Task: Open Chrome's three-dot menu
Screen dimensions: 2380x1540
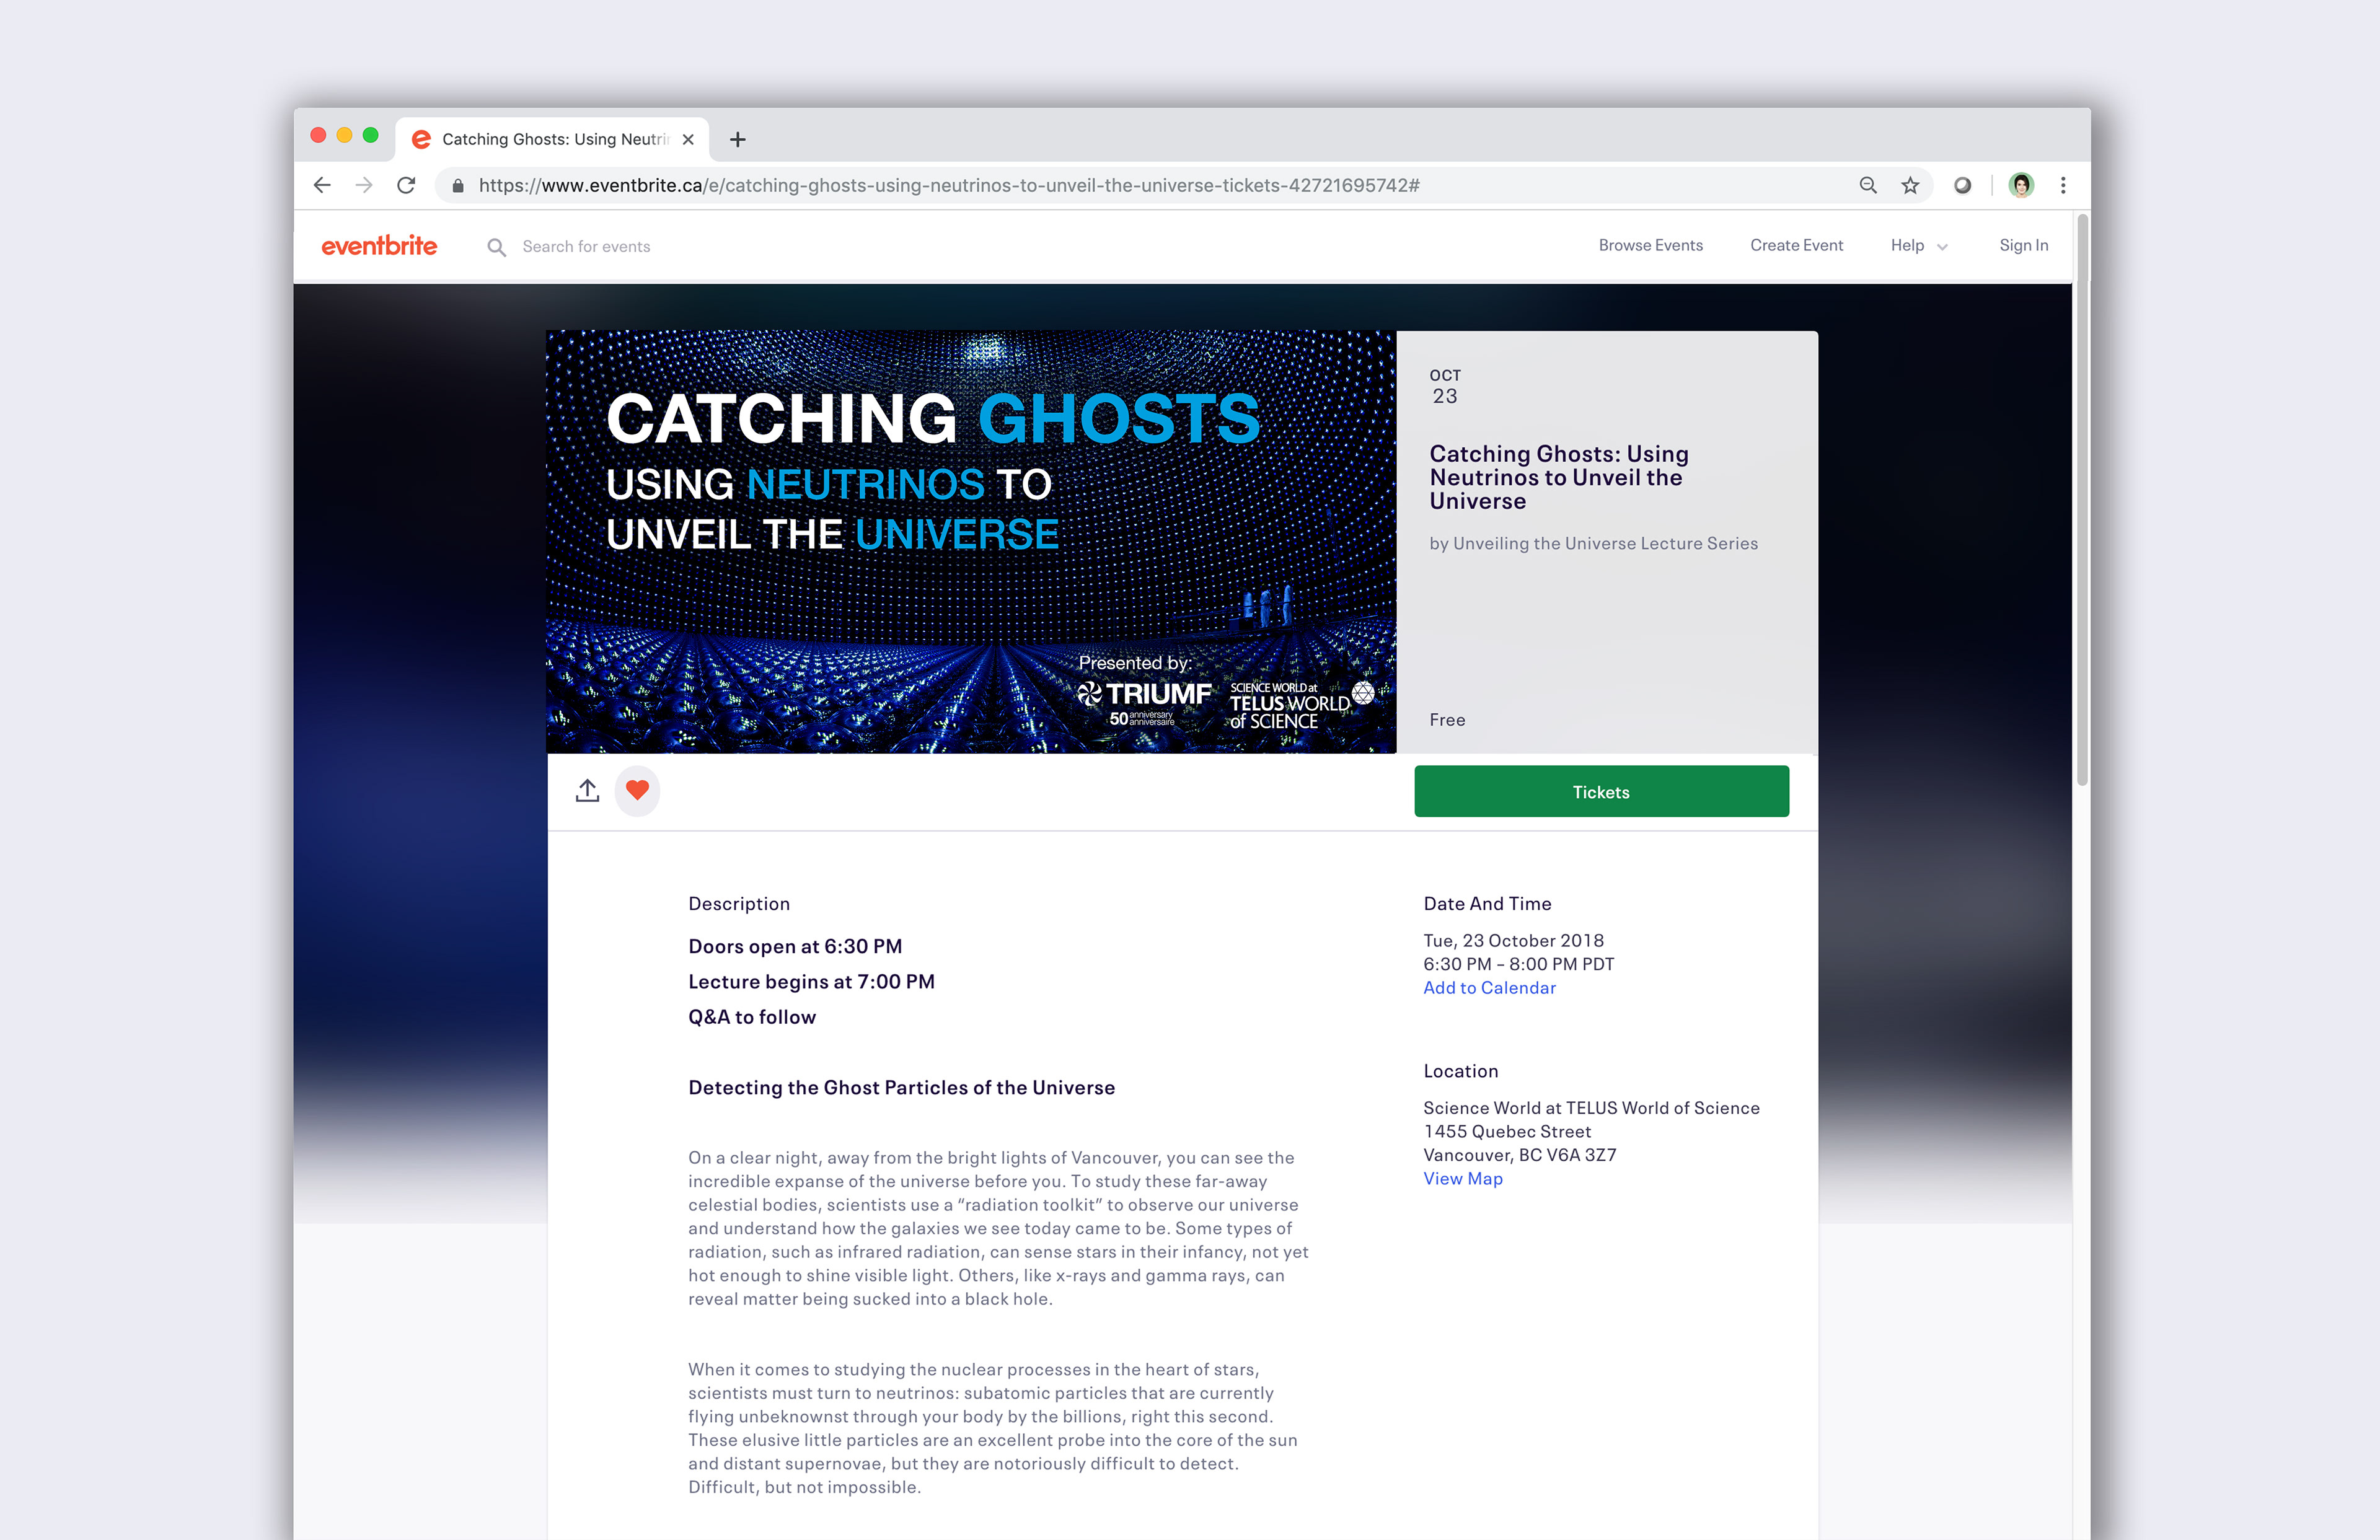Action: click(2063, 185)
